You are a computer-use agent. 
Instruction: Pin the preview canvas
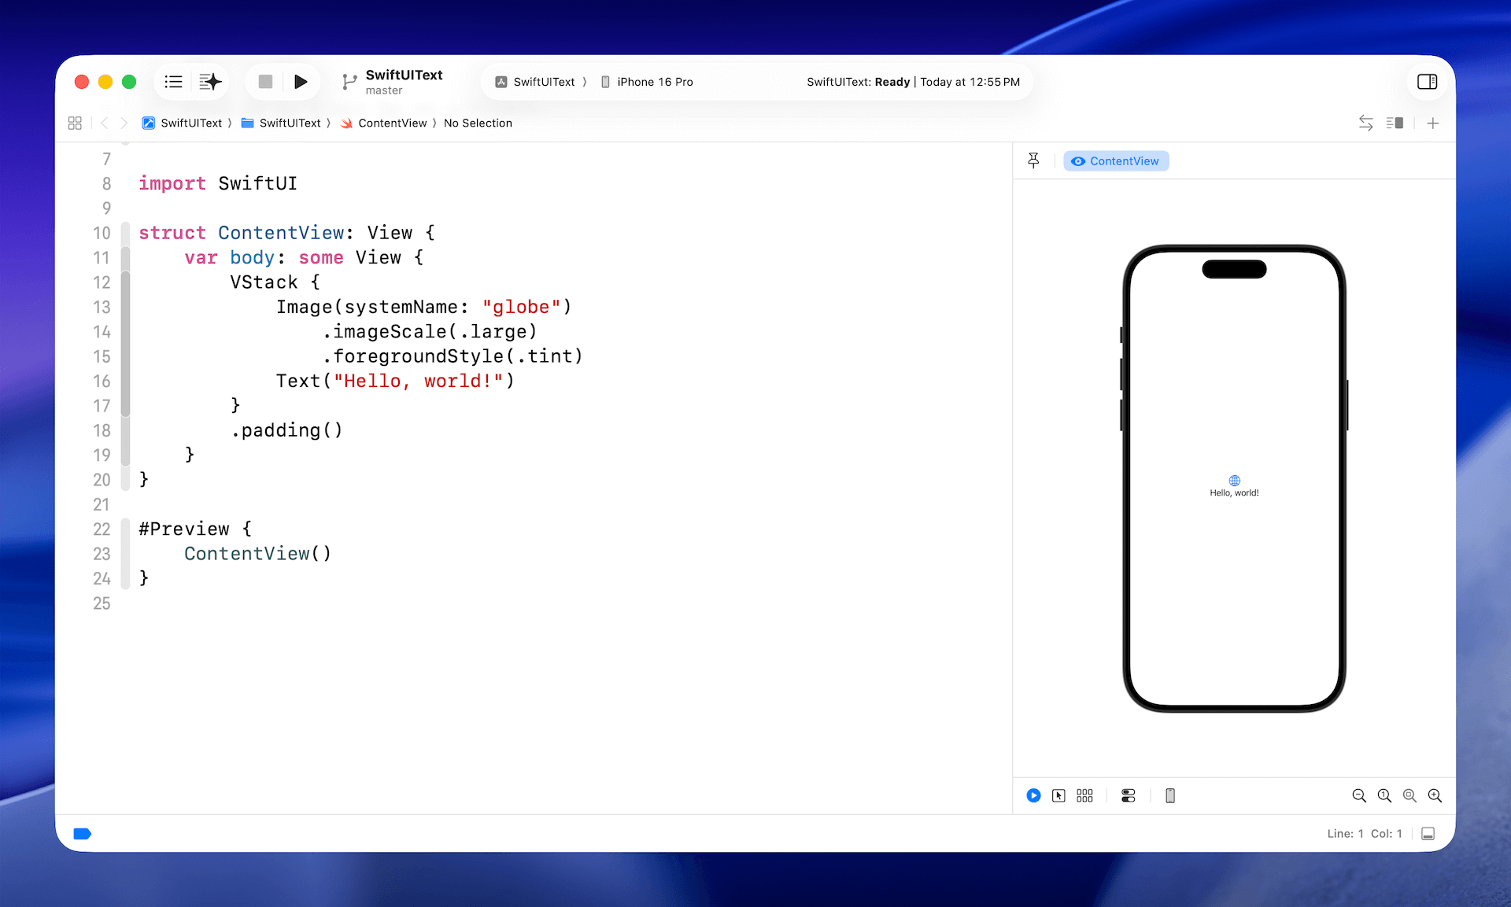(1033, 160)
